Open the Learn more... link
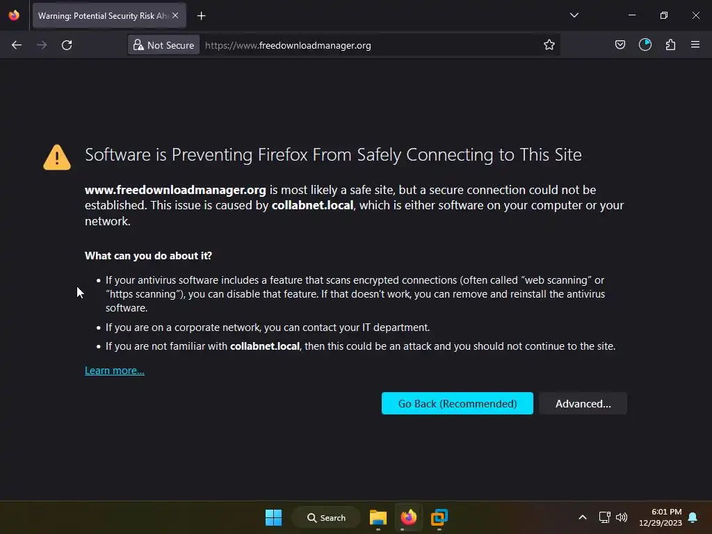712x534 pixels. (115, 371)
